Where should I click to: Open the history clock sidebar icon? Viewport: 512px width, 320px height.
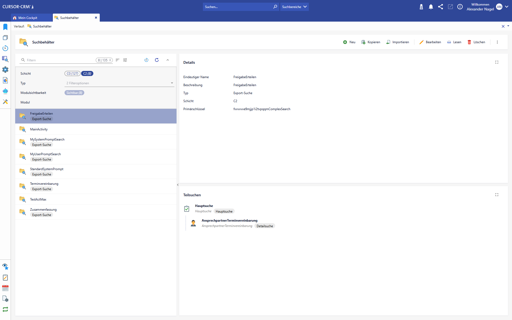[5, 48]
